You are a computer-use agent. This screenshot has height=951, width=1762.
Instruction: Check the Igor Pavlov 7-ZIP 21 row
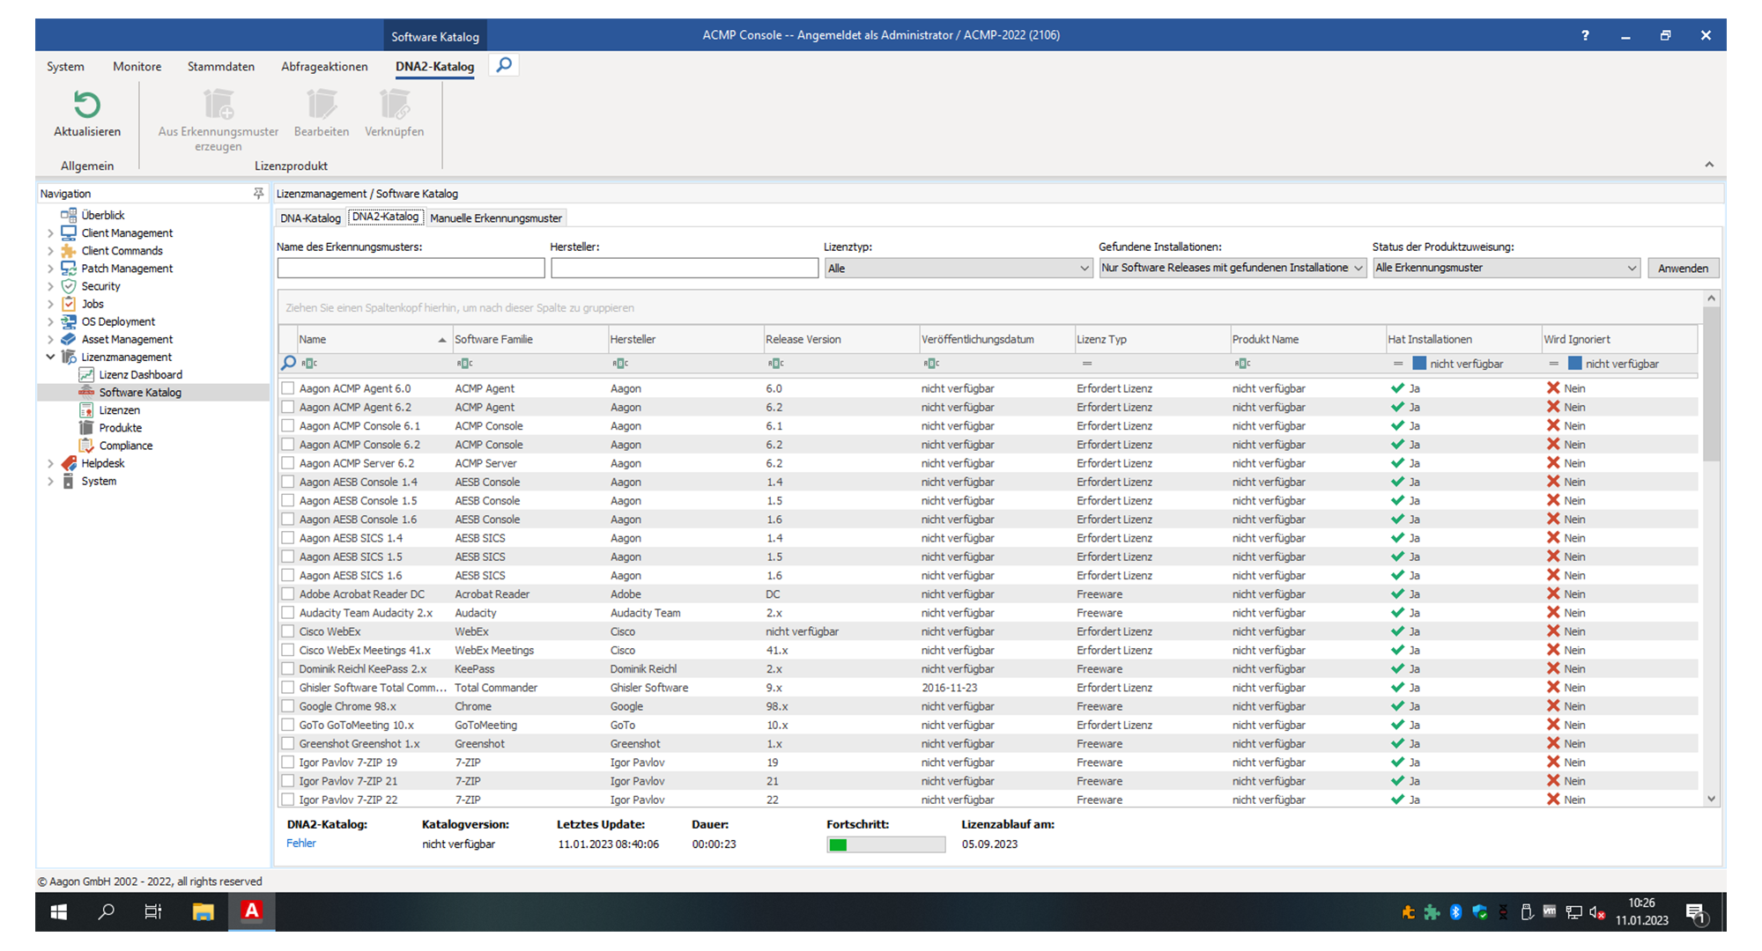(287, 781)
